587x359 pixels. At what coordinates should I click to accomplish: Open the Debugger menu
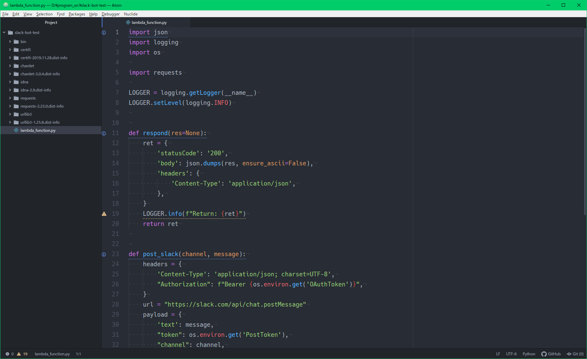[110, 14]
